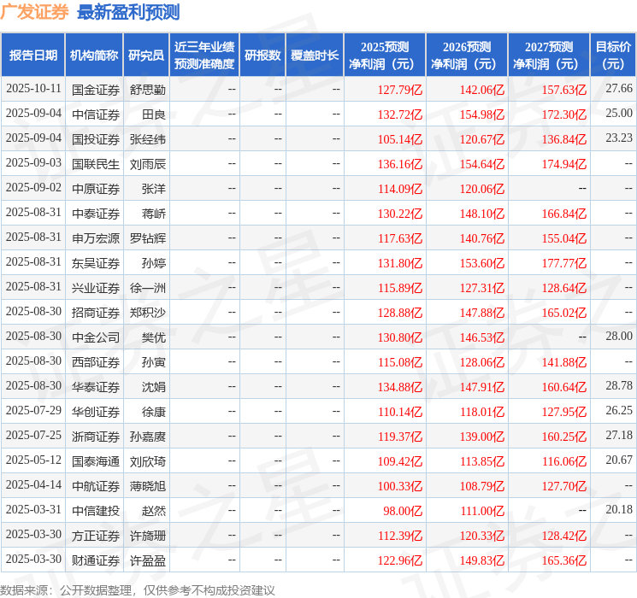Select the 机构简称 column header

tap(94, 56)
